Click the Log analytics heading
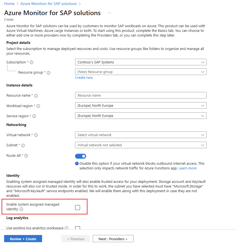 [17, 218]
